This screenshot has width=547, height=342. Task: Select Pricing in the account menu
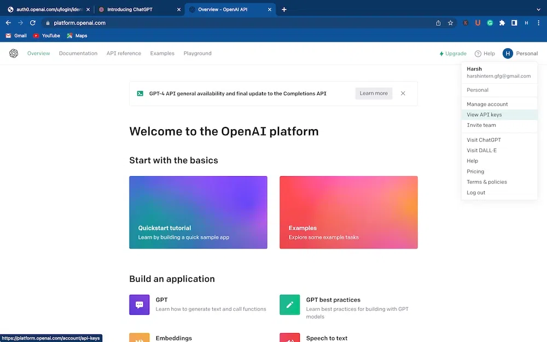[499, 171]
